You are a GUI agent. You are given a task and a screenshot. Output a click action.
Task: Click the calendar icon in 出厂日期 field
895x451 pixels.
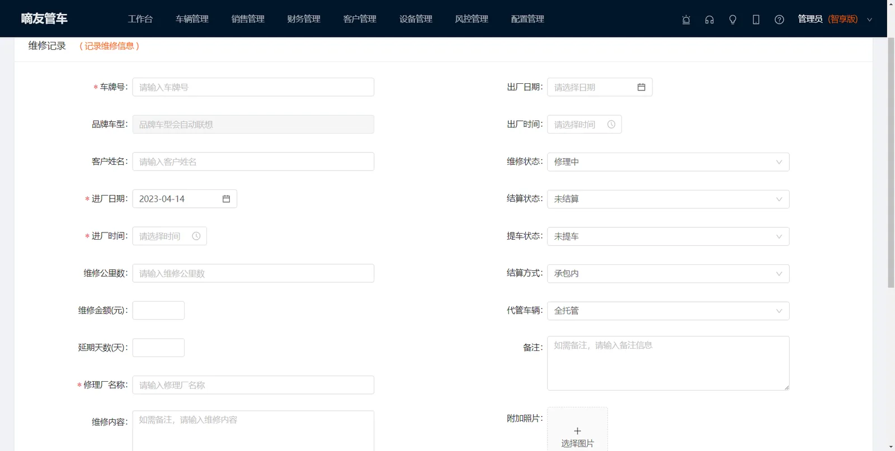[x=642, y=87]
